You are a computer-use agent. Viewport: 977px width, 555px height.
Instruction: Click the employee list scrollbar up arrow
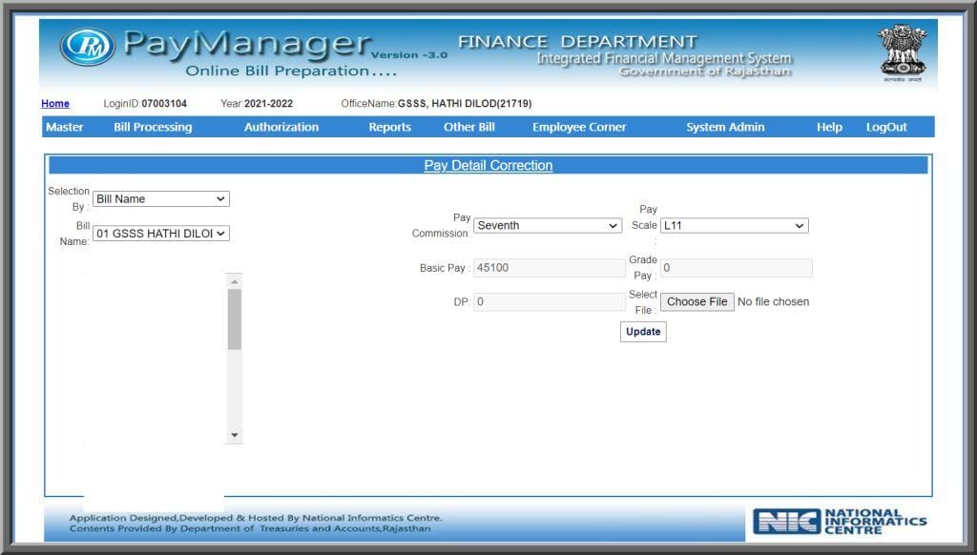point(235,281)
